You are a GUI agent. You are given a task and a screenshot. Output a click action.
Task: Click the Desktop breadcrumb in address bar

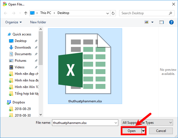[63, 13]
